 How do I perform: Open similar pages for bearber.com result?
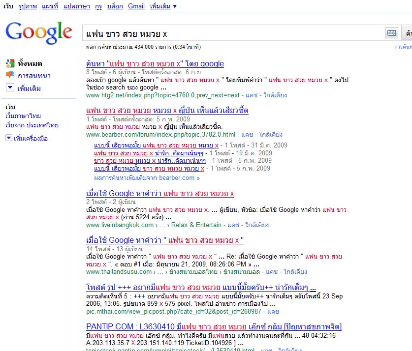[271, 135]
